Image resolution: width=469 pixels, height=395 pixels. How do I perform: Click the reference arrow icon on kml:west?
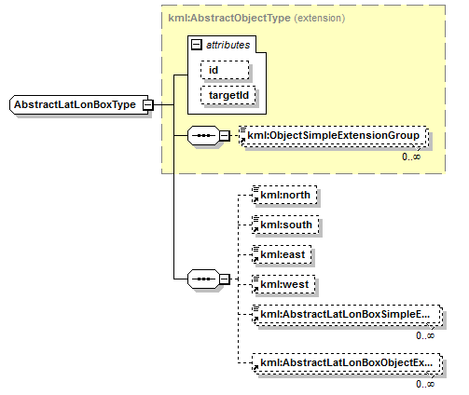[256, 289]
